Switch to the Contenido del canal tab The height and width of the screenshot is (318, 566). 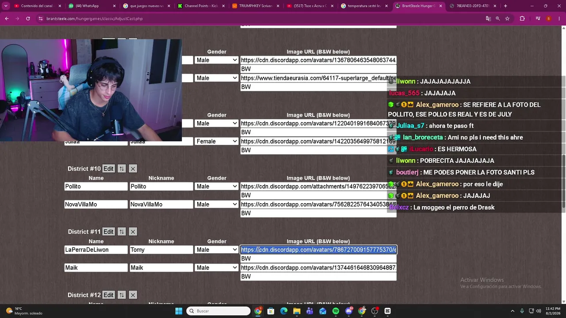point(37,6)
